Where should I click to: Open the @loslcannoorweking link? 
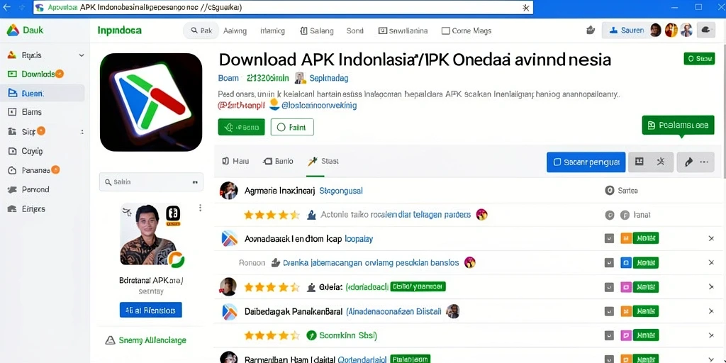[318, 106]
